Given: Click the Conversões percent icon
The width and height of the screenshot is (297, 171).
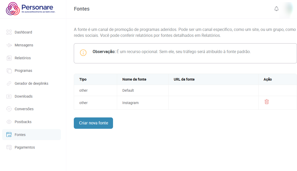Looking at the screenshot, I should point(9,109).
